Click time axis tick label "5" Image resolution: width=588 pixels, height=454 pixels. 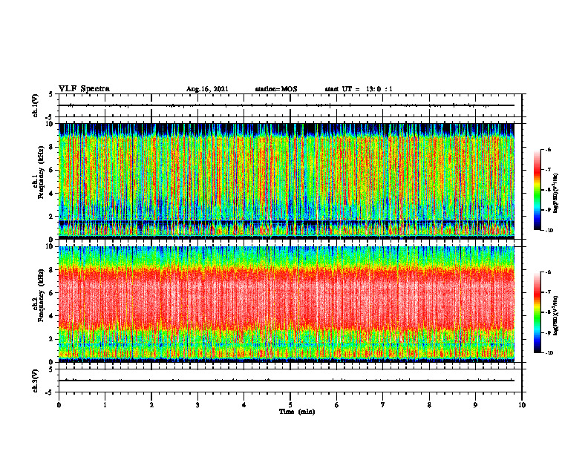tap(290, 405)
